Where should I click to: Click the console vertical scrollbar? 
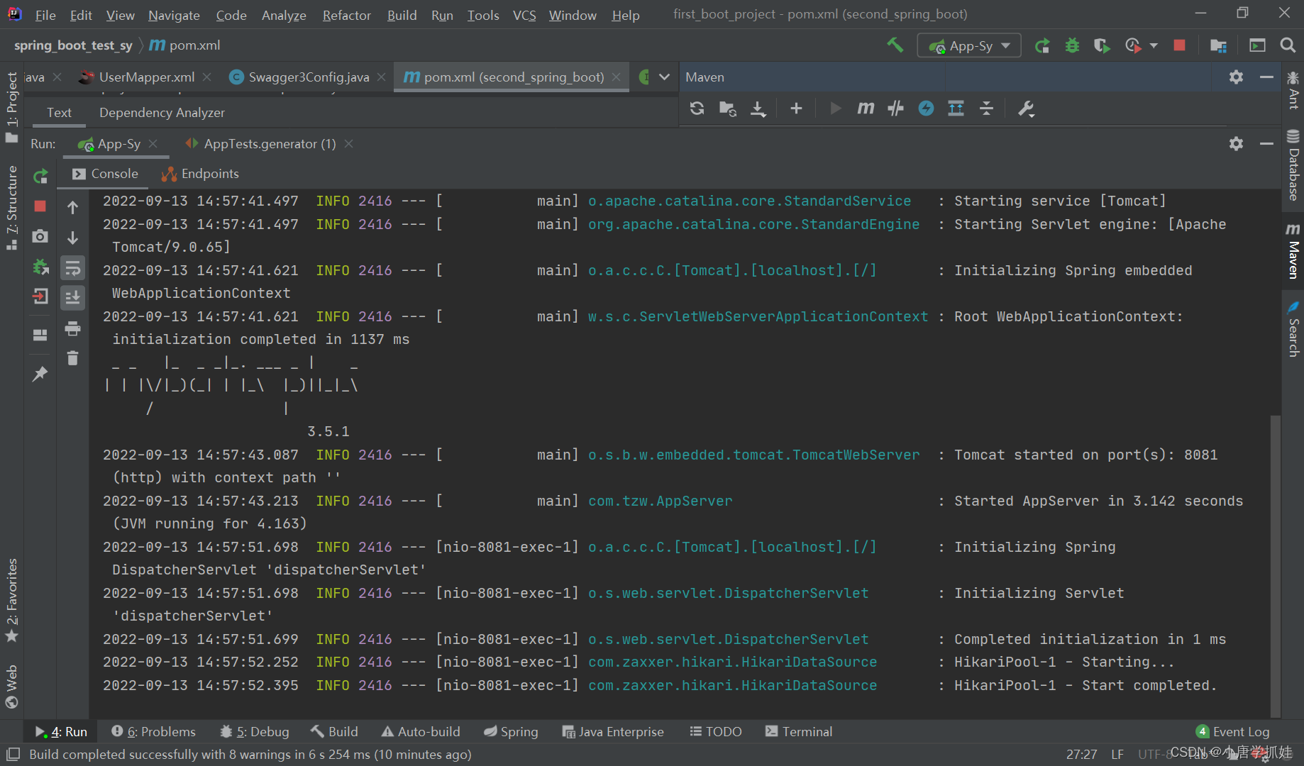(x=1275, y=565)
